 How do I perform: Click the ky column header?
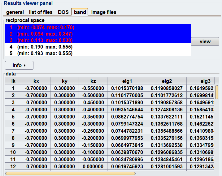65,81
